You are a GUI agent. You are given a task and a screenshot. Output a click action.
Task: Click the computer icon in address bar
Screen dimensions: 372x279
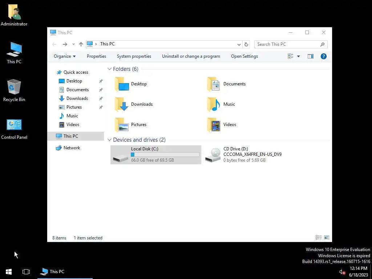pyautogui.click(x=90, y=44)
